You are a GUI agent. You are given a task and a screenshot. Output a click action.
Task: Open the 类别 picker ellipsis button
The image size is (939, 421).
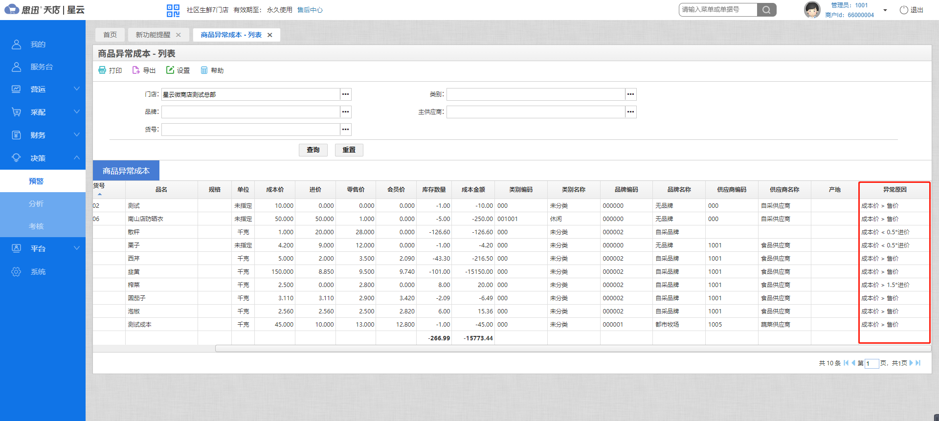pos(630,94)
